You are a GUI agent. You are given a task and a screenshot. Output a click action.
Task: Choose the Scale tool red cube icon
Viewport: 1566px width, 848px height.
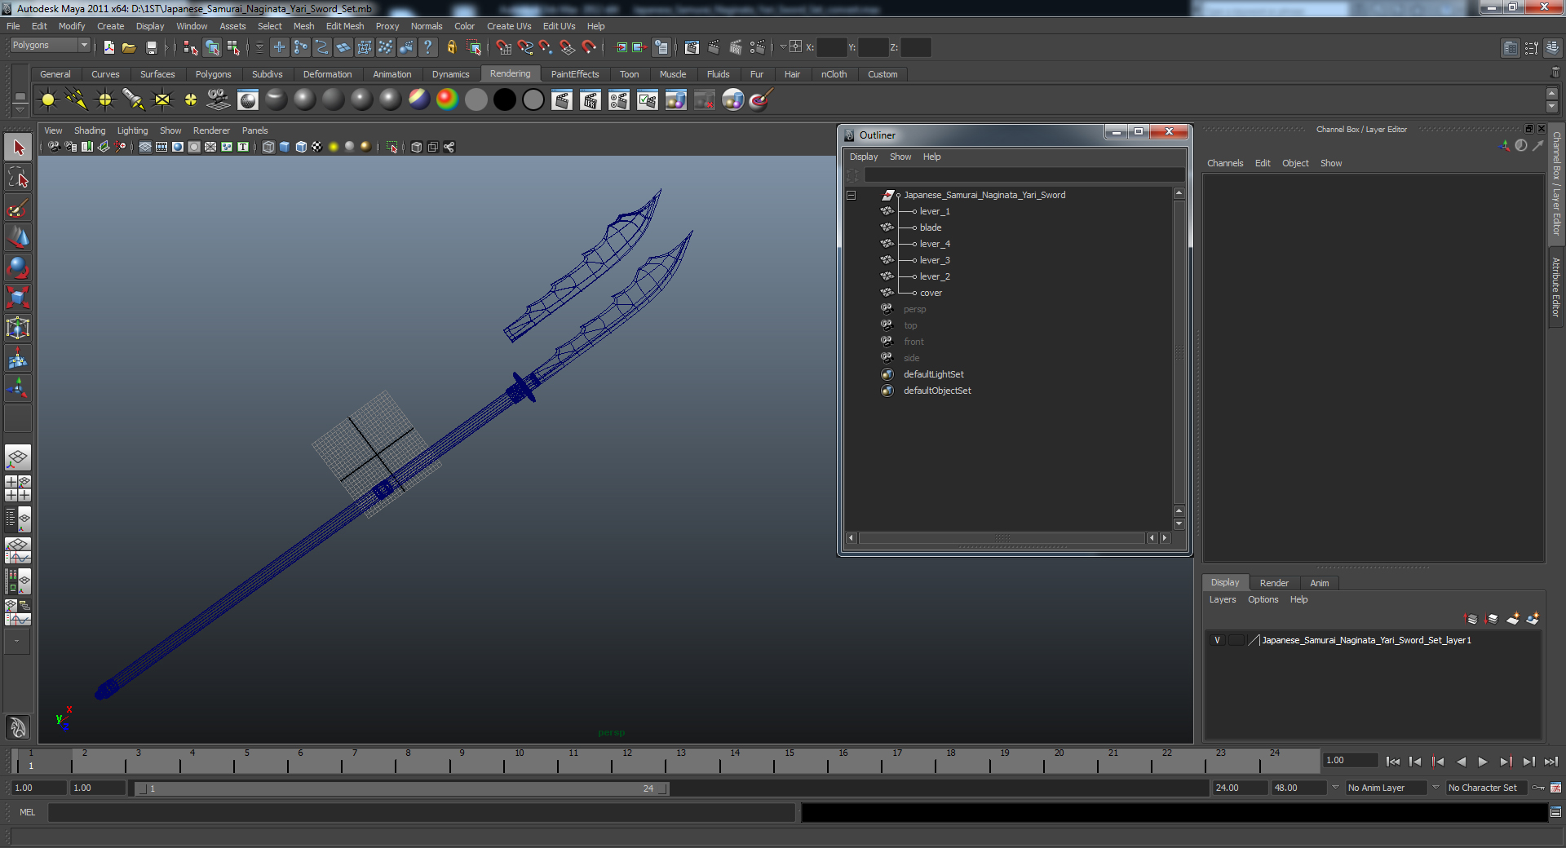pos(18,298)
